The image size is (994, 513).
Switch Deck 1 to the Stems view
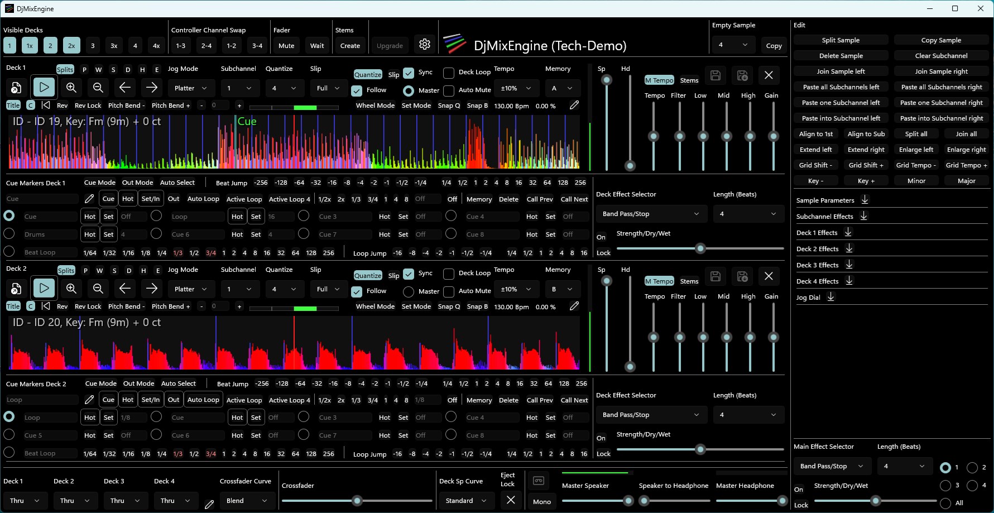click(x=689, y=80)
